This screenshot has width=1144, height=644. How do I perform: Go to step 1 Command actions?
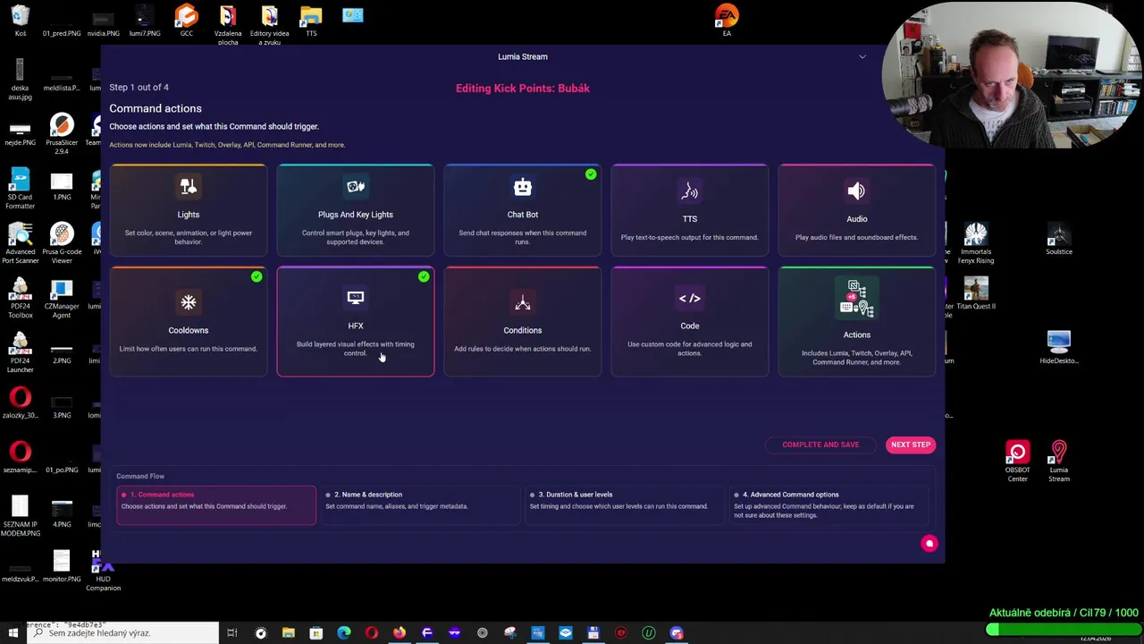tap(215, 505)
